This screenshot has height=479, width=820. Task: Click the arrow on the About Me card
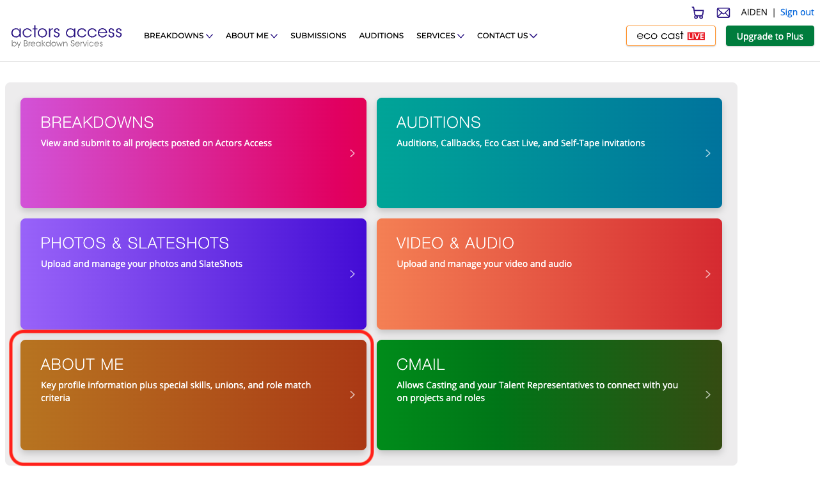coord(352,395)
